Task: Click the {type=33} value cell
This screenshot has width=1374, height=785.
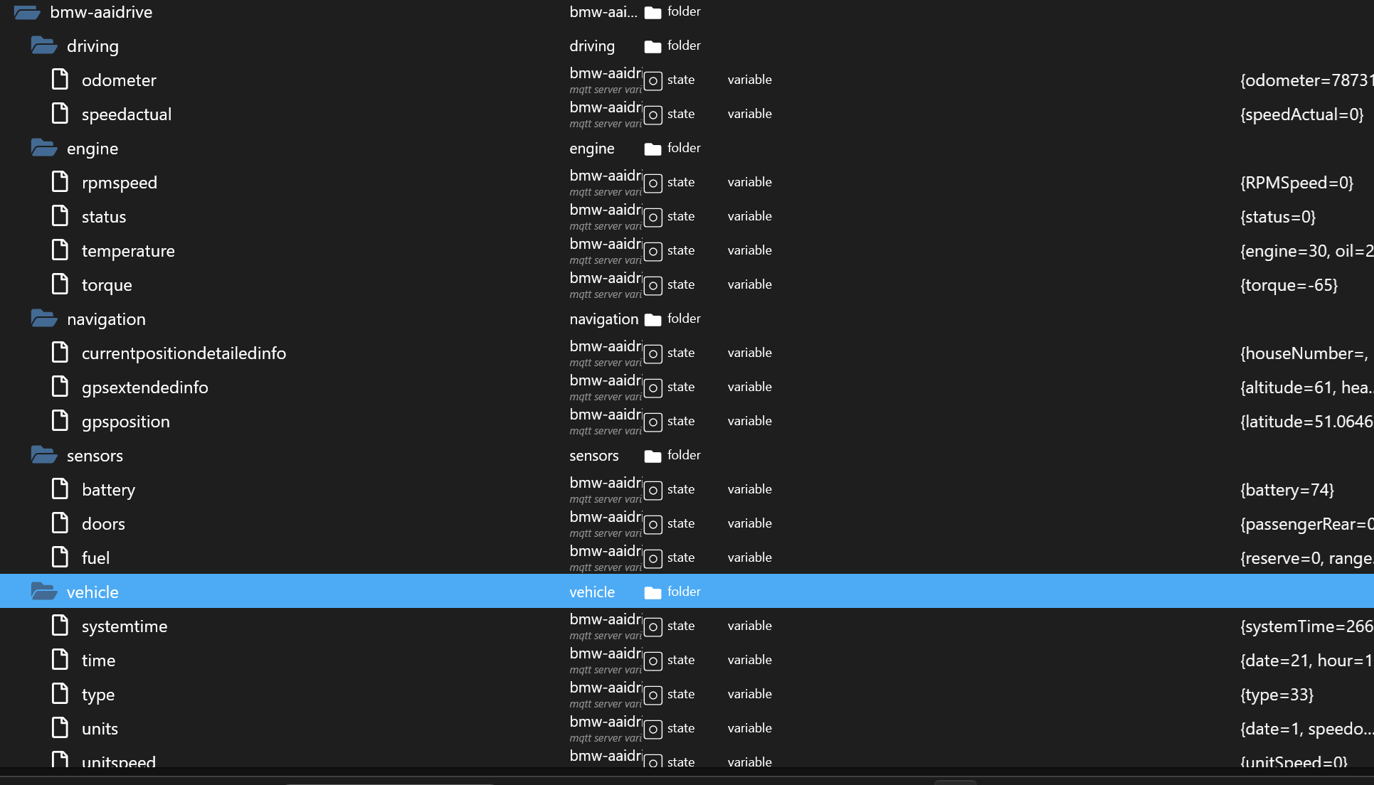Action: [x=1277, y=695]
